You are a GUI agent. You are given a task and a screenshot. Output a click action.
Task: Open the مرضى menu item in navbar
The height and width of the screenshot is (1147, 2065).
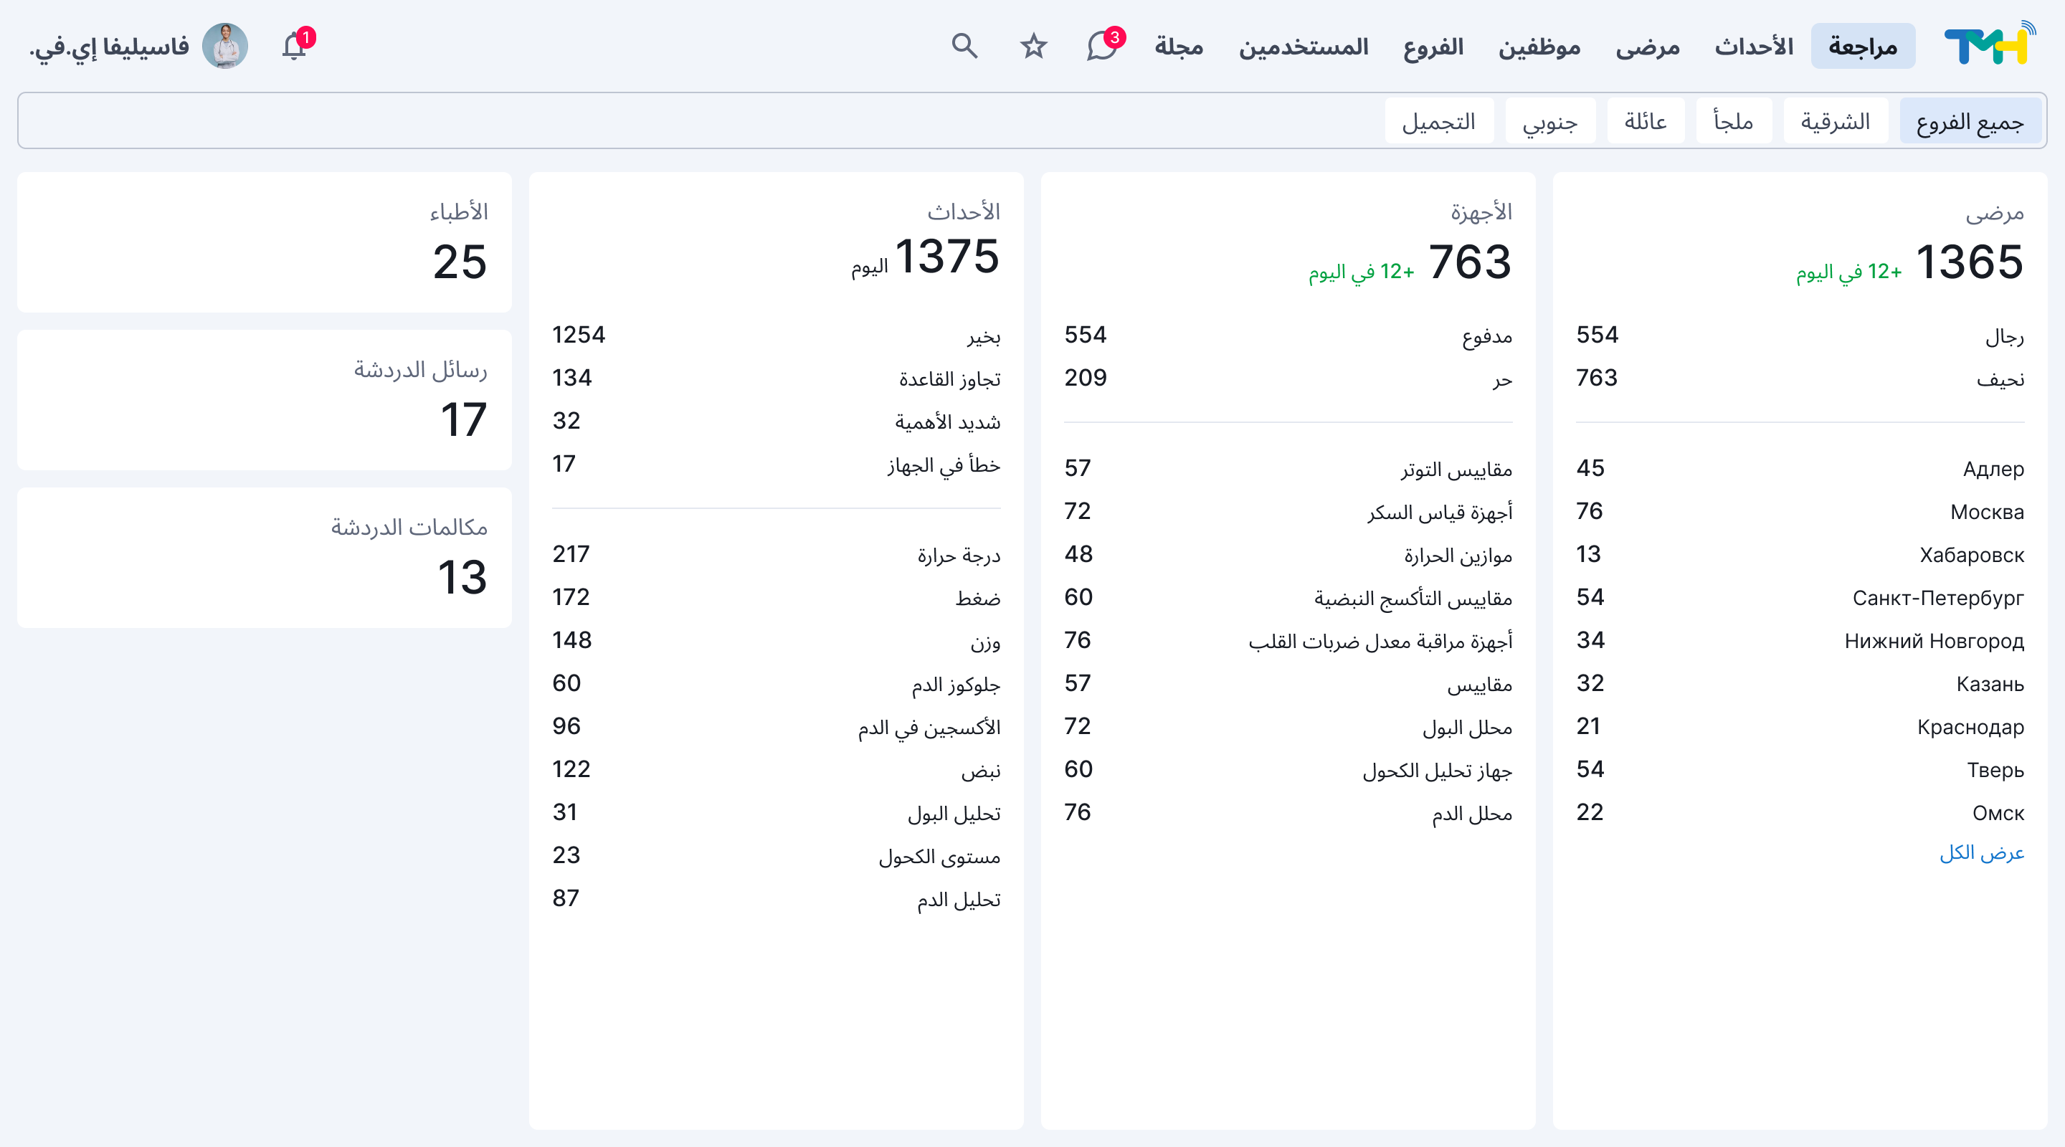click(x=1648, y=47)
